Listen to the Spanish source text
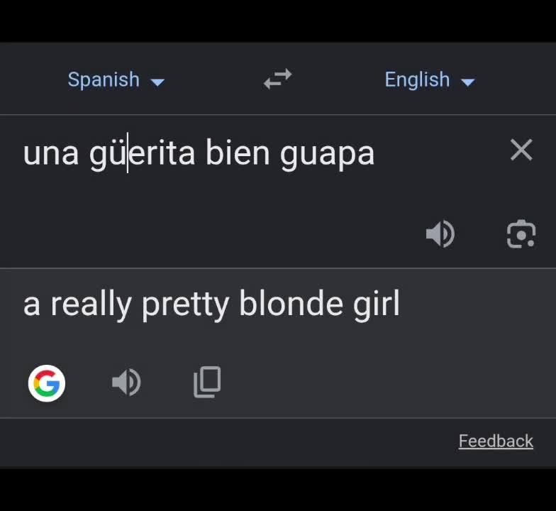The image size is (556, 511). (x=440, y=234)
